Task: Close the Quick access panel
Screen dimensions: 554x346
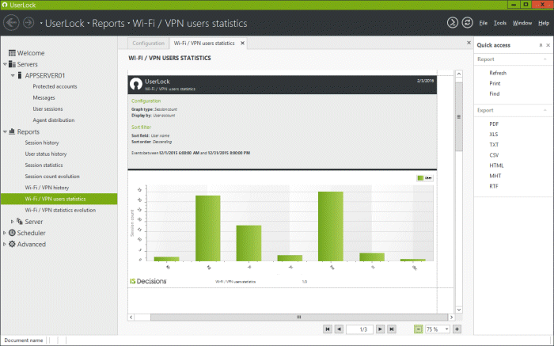Action: pyautogui.click(x=548, y=45)
